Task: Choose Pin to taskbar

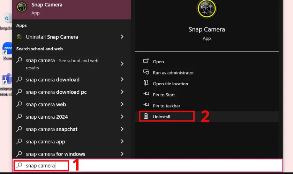Action: [206, 105]
